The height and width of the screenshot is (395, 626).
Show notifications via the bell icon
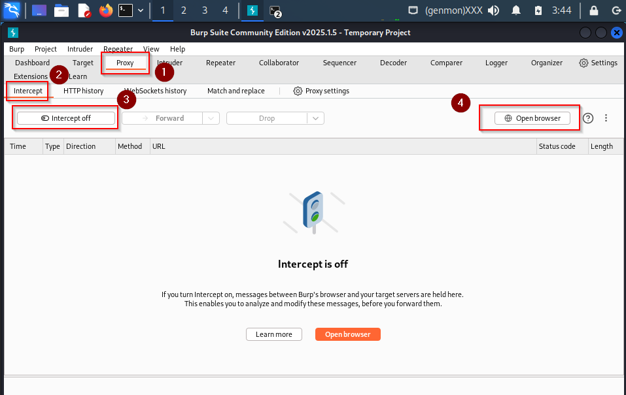click(x=516, y=10)
